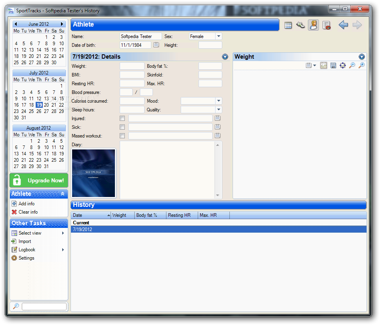Click the Calories consumed input field

[132, 101]
